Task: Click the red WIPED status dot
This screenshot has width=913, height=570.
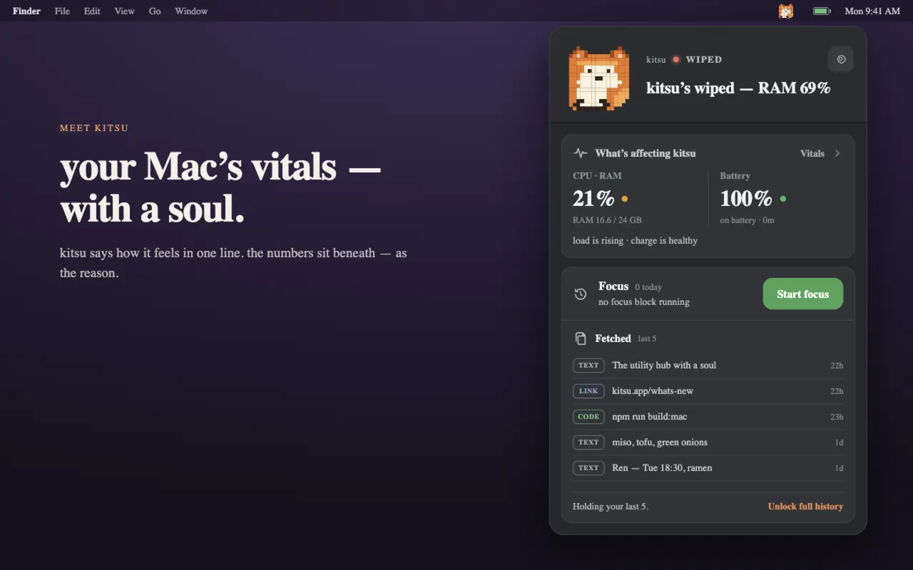Action: point(675,59)
